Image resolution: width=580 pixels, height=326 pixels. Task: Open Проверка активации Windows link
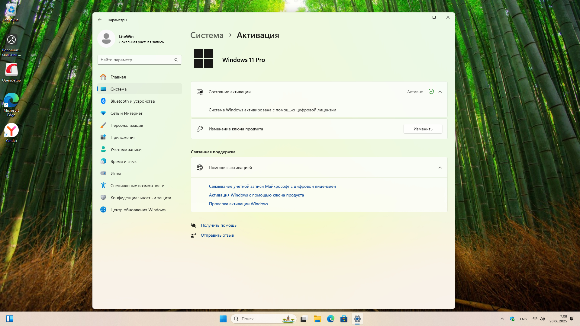tap(238, 204)
